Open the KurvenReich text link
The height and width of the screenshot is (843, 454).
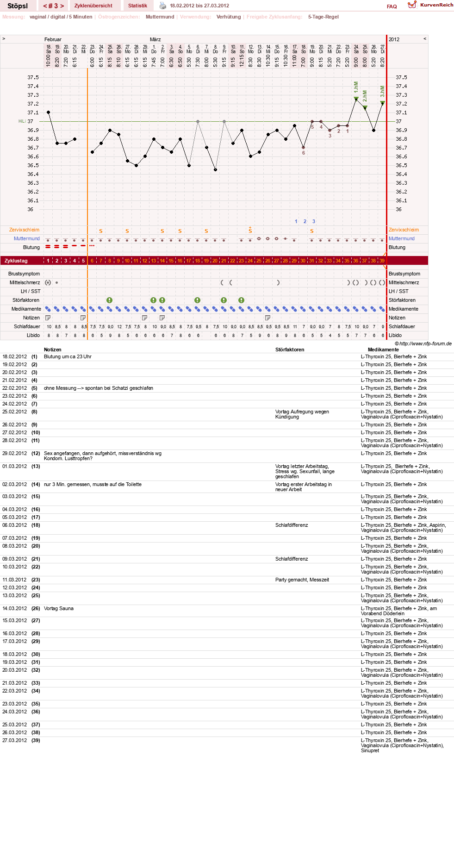pyautogui.click(x=437, y=5)
